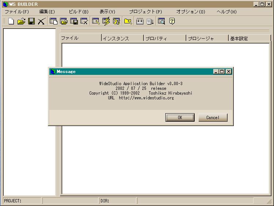Close the Message dialog window

point(229,72)
